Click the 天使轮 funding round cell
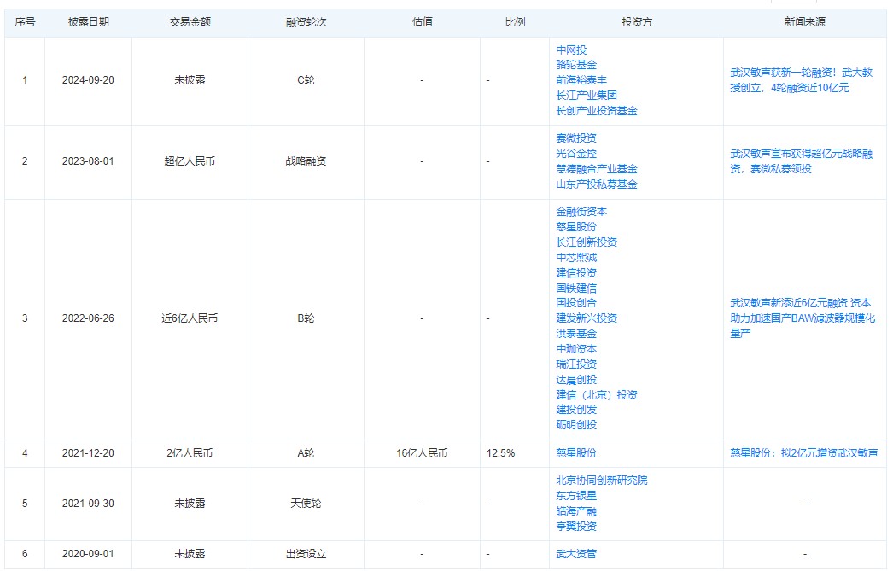Image resolution: width=893 pixels, height=571 pixels. [306, 504]
